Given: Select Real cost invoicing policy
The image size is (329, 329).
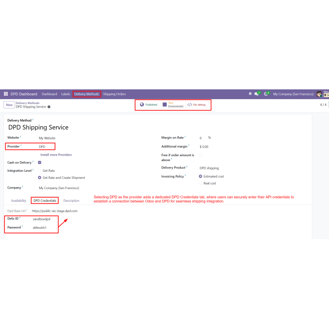Looking at the screenshot, I should pyautogui.click(x=200, y=183).
